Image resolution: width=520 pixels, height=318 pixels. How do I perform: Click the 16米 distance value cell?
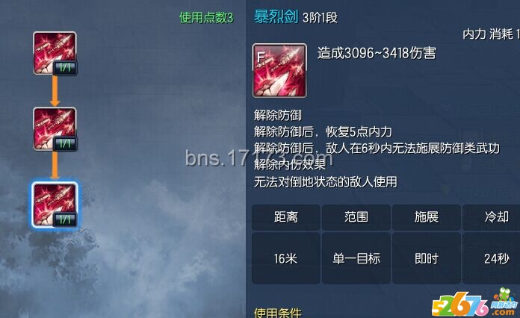pyautogui.click(x=286, y=258)
